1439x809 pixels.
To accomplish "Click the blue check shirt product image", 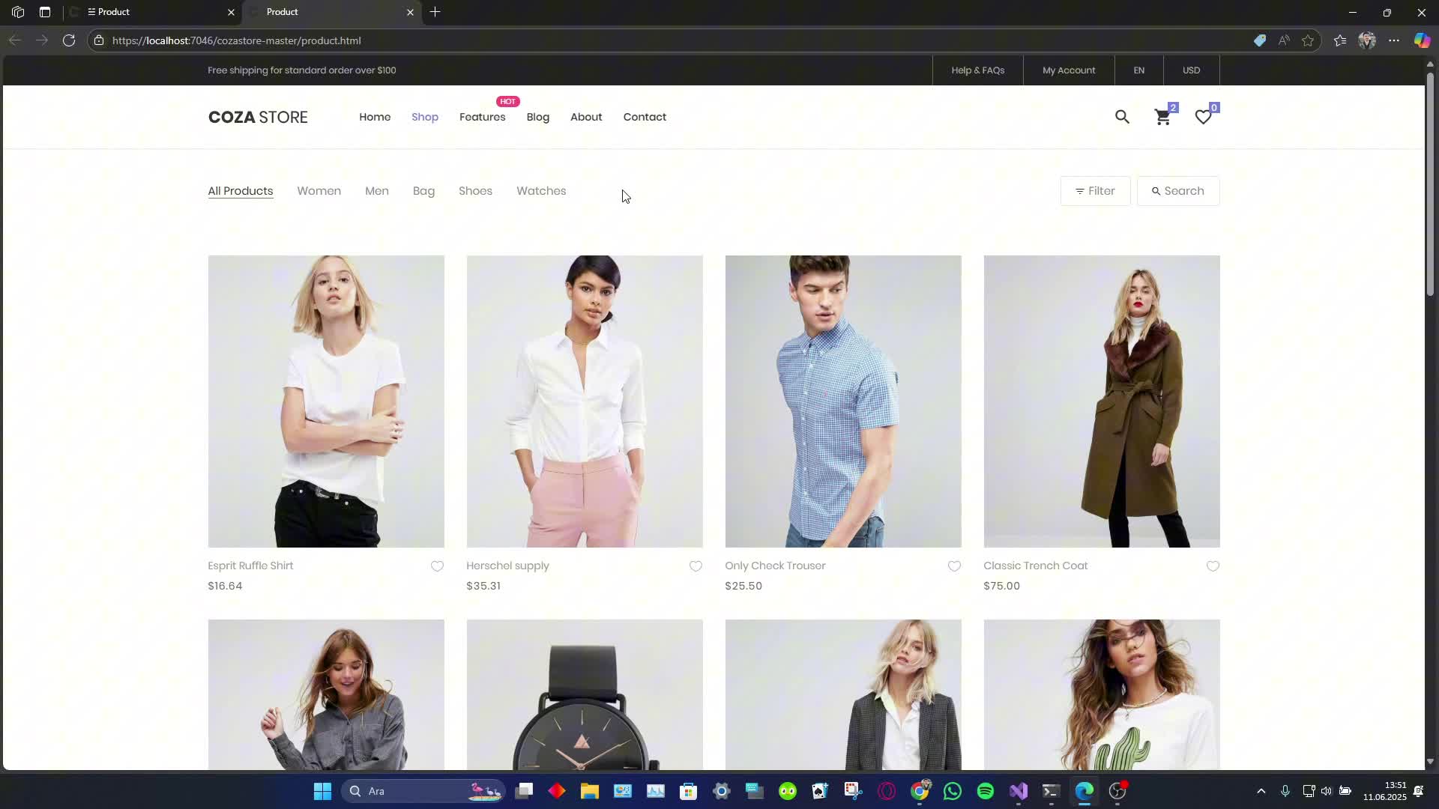I will click(843, 401).
